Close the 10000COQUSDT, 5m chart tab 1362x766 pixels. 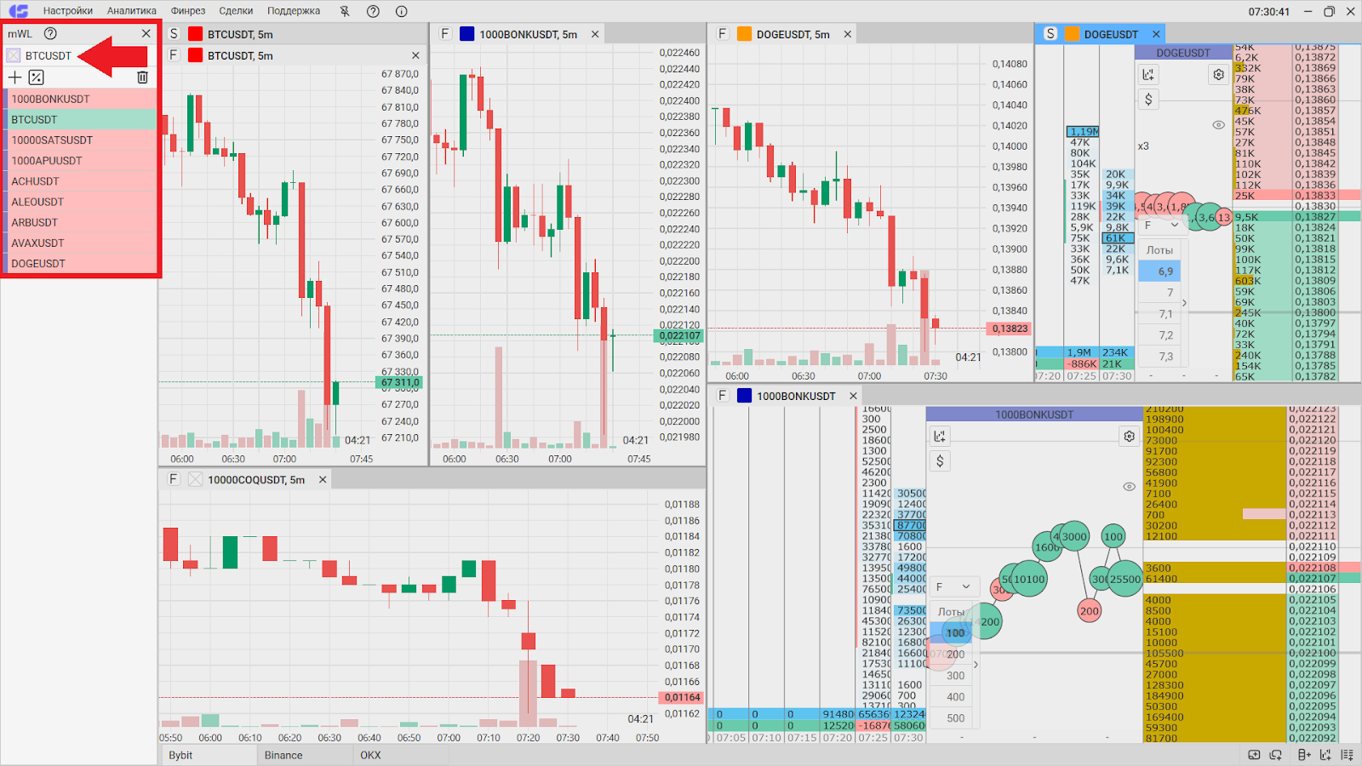point(323,479)
